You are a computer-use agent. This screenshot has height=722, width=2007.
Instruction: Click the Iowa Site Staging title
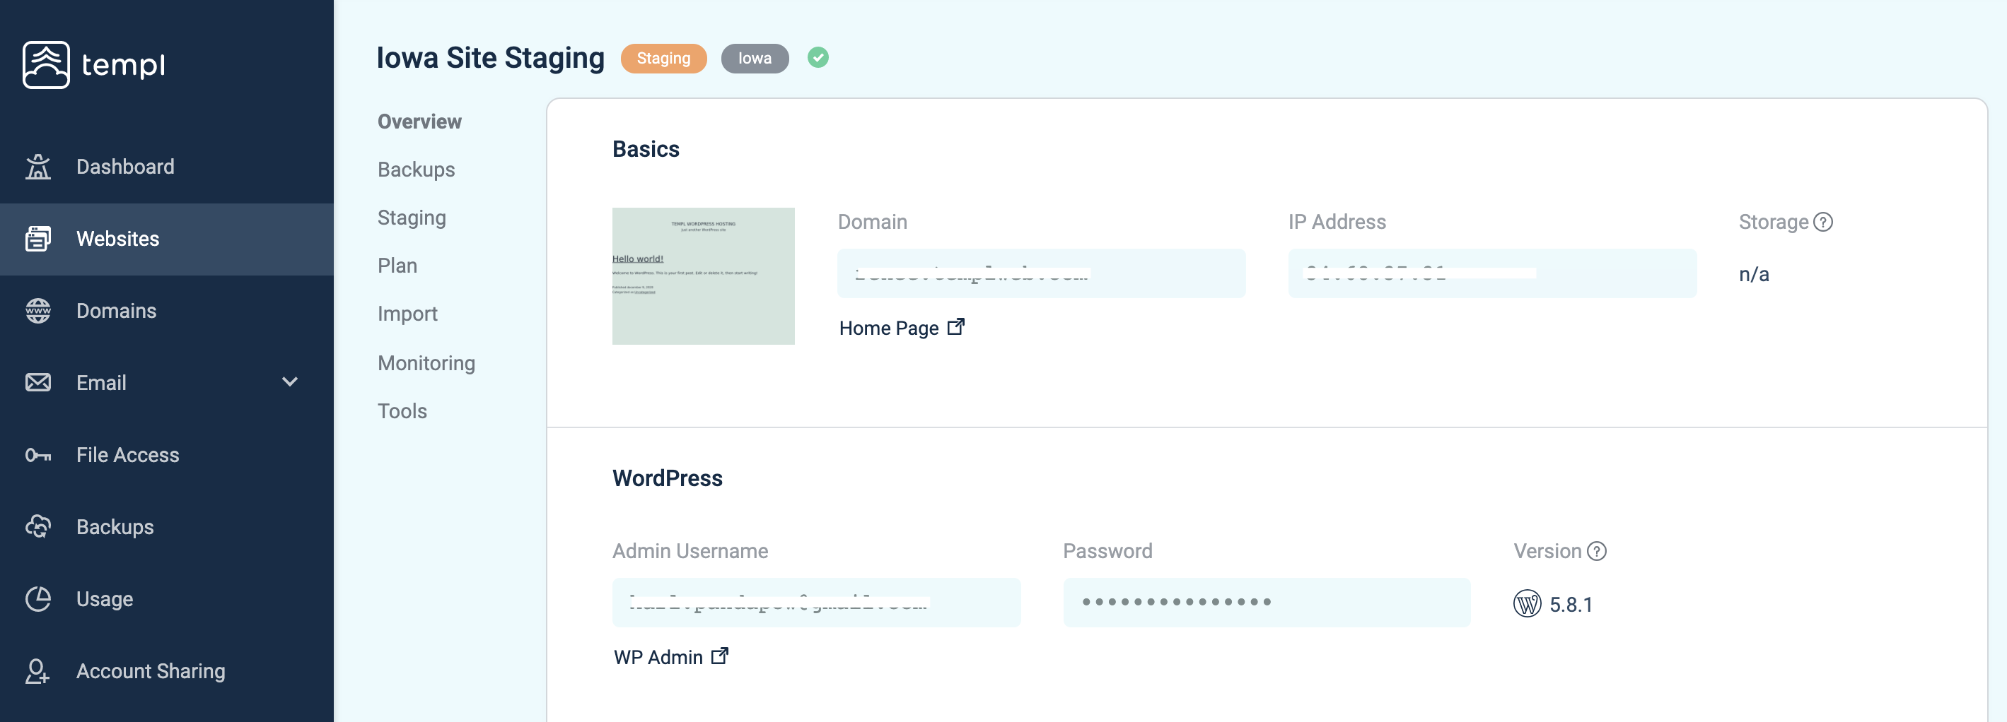click(490, 59)
